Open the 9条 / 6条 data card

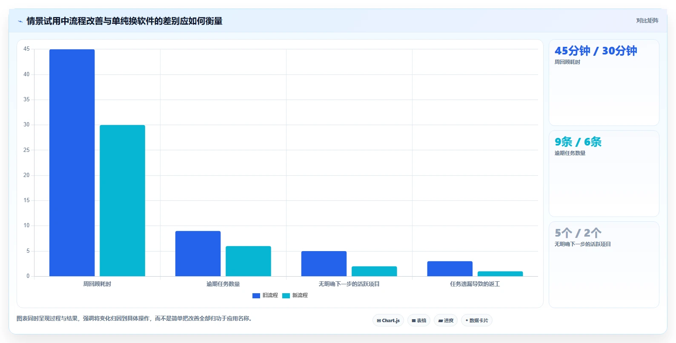[604, 174]
